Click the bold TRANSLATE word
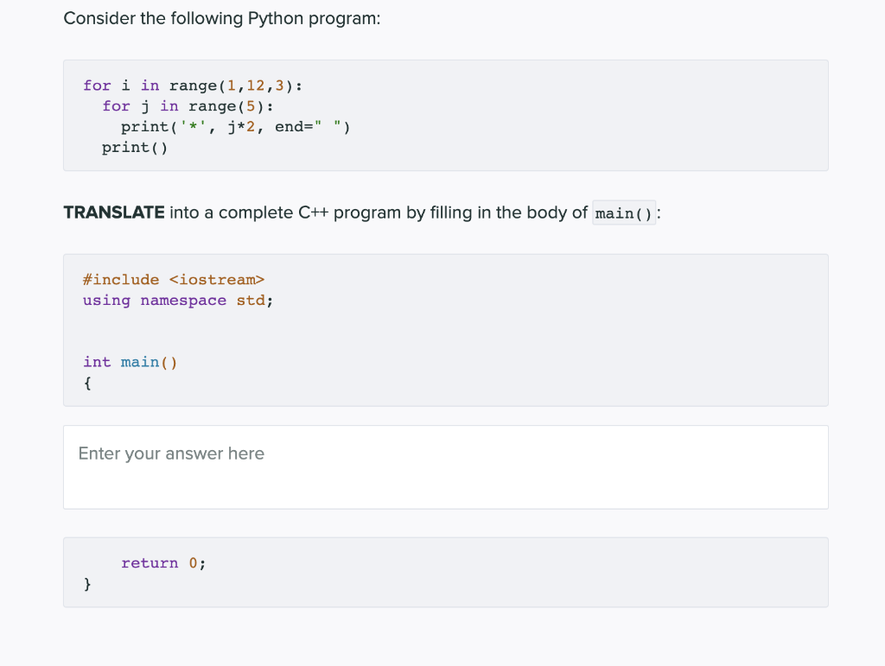Viewport: 885px width, 666px height. (x=113, y=212)
